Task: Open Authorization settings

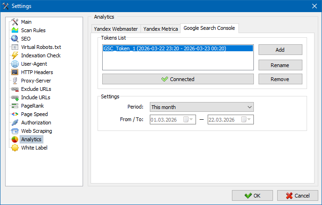Action: point(36,123)
